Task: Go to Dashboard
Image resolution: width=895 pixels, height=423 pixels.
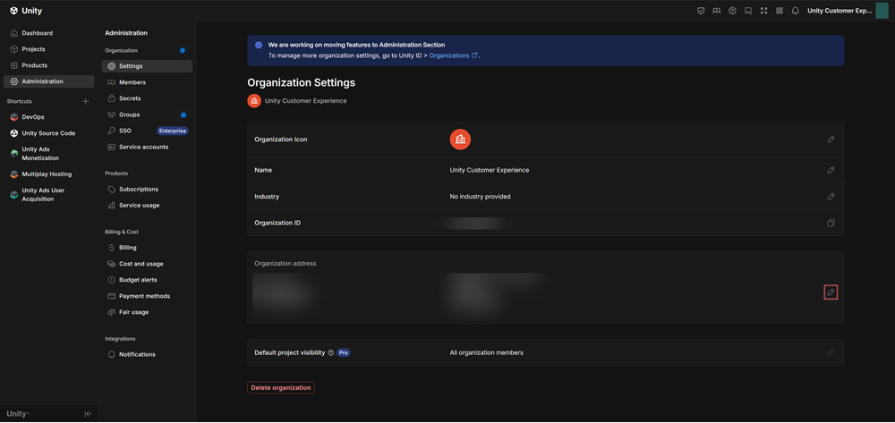Action: 48,33
